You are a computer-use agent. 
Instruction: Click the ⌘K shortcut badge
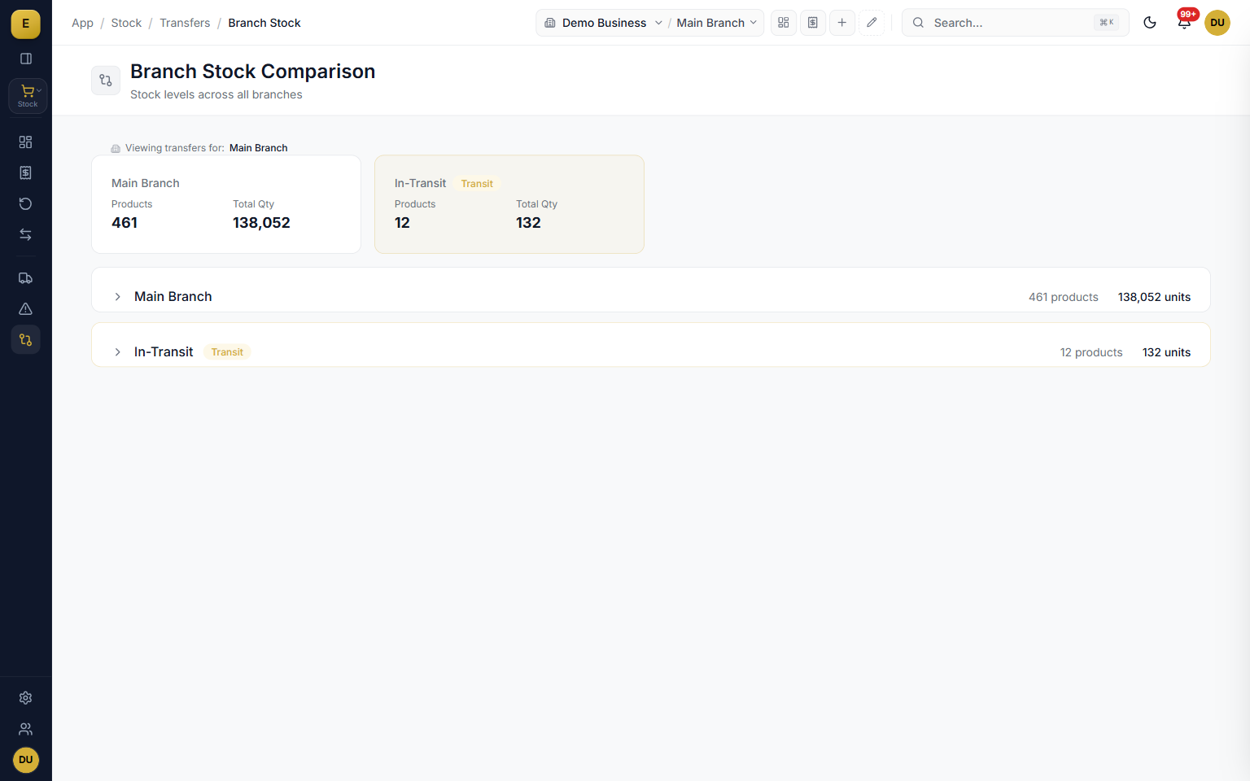tap(1107, 23)
